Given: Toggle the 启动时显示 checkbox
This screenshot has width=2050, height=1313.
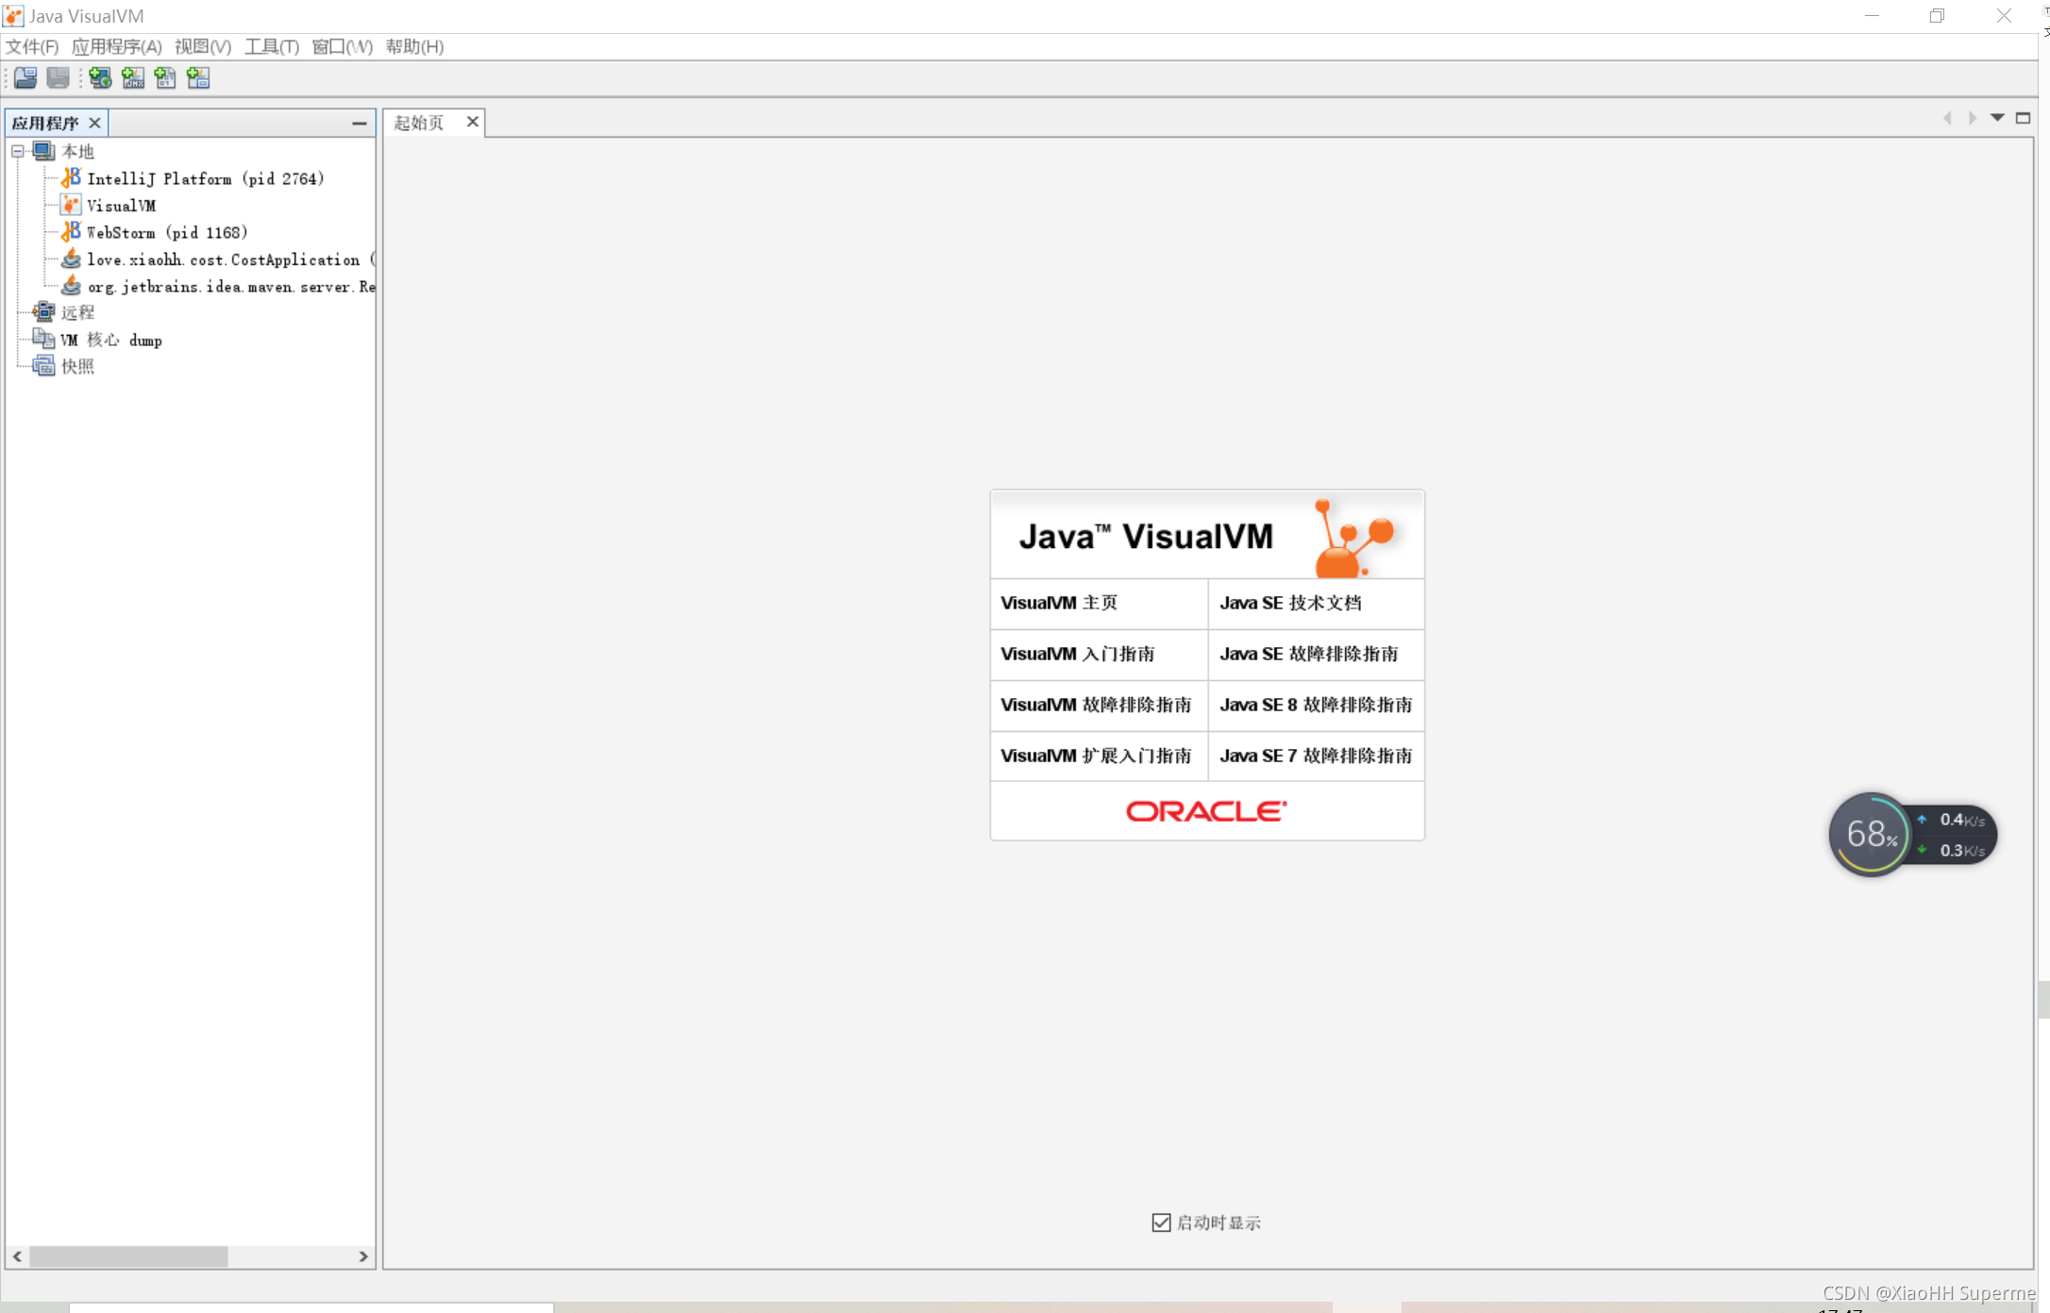Looking at the screenshot, I should [x=1161, y=1222].
